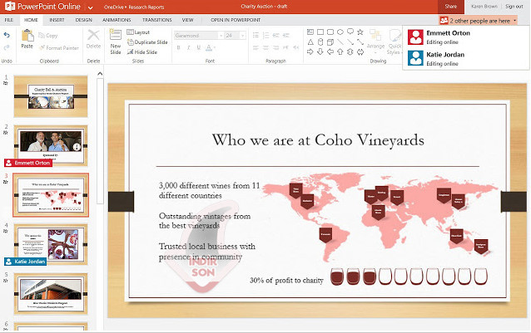531x333 pixels.
Task: Open the OneDrive breadcrumb link
Action: tap(113, 7)
